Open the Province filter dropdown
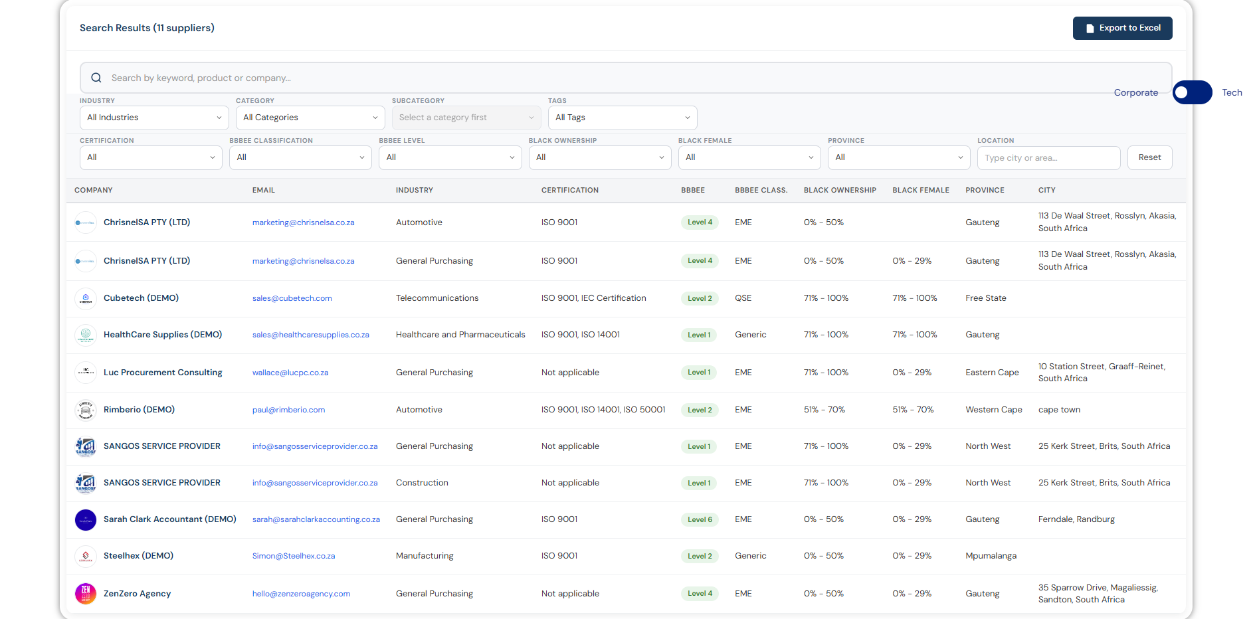The image size is (1257, 619). pyautogui.click(x=898, y=157)
